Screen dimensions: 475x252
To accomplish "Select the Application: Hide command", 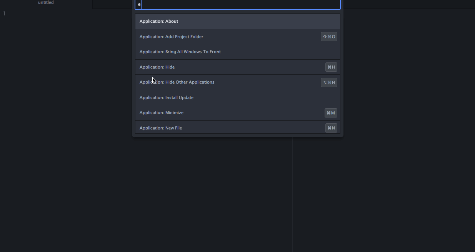I will click(157, 67).
